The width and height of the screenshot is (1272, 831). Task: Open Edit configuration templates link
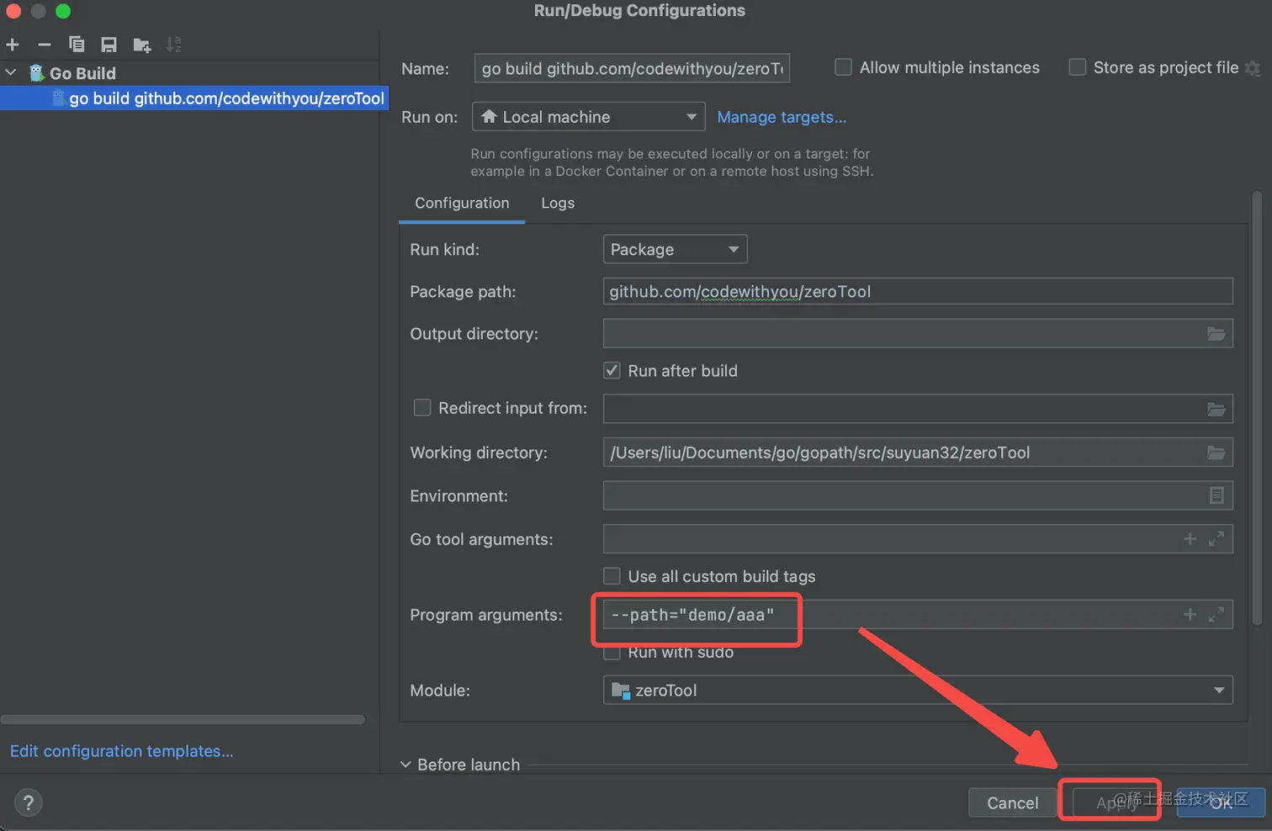122,751
